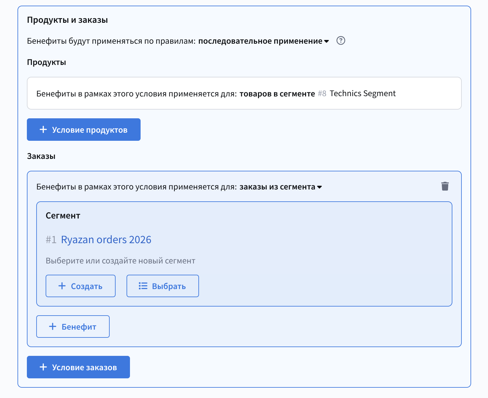Screen dimensions: 488x398
Task: Click the list icon beside Выбрать
Action: tap(143, 286)
